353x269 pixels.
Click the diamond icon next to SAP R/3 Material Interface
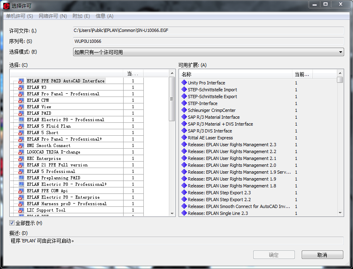tap(184, 117)
